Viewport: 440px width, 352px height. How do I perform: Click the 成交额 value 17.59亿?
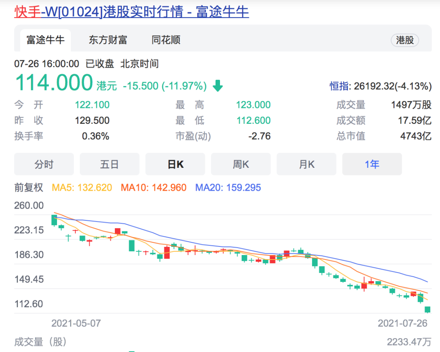pyautogui.click(x=414, y=121)
